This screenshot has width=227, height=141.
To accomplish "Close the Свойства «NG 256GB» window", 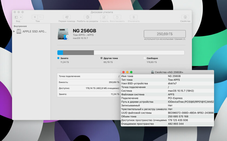I will (123, 72).
